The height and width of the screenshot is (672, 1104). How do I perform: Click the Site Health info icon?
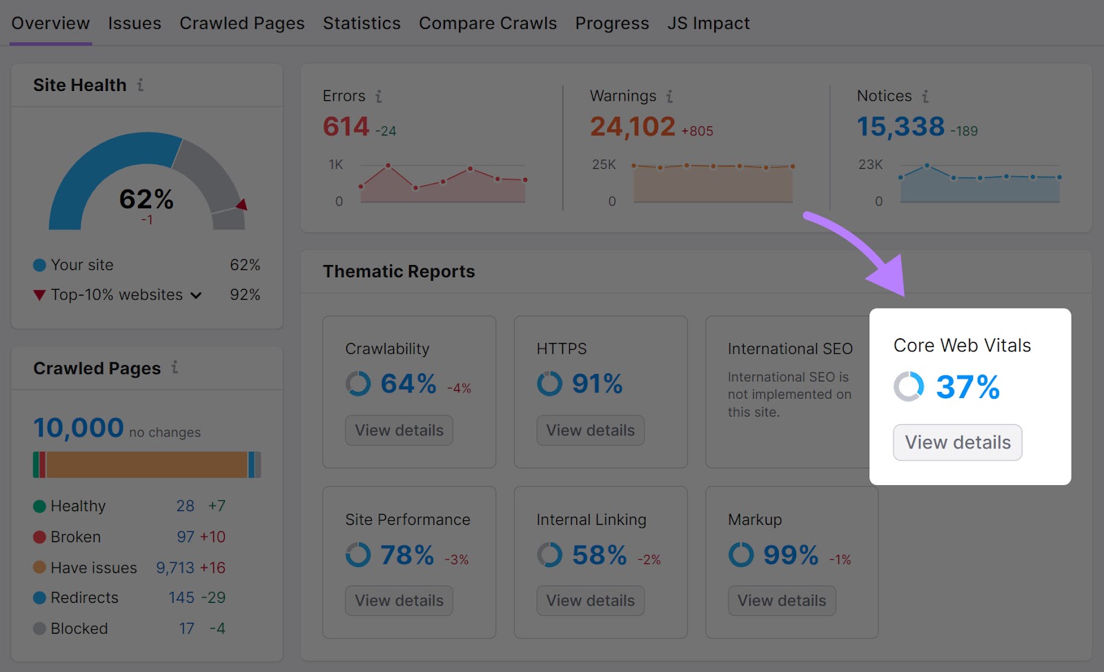(141, 85)
